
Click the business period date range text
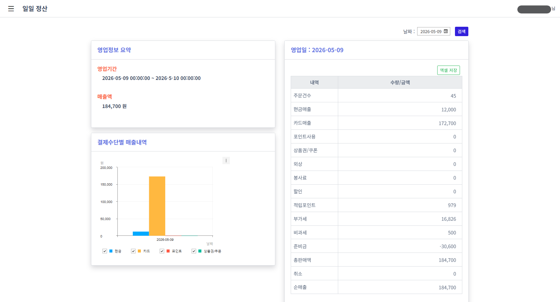(151, 78)
